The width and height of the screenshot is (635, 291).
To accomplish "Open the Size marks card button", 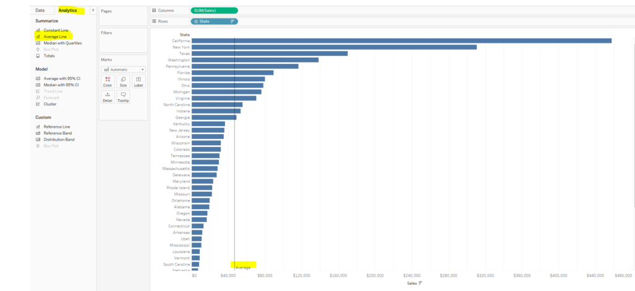I will coord(123,81).
